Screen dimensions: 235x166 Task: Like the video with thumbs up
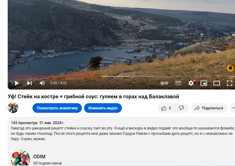coord(167,108)
